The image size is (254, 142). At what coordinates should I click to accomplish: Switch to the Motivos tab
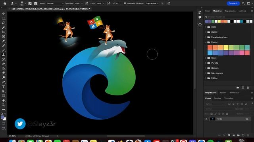point(242,11)
